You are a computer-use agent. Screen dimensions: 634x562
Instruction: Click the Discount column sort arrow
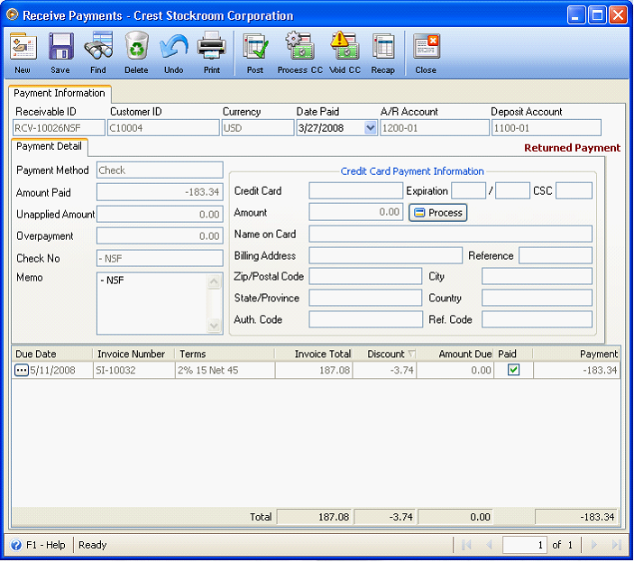coord(411,354)
